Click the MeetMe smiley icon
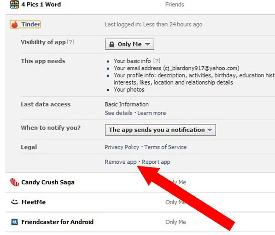Viewport: 275px width, 235px height. point(15,202)
